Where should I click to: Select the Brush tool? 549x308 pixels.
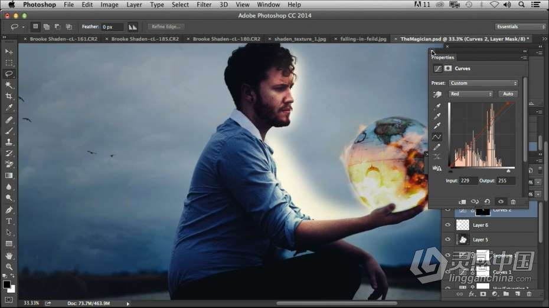point(9,131)
